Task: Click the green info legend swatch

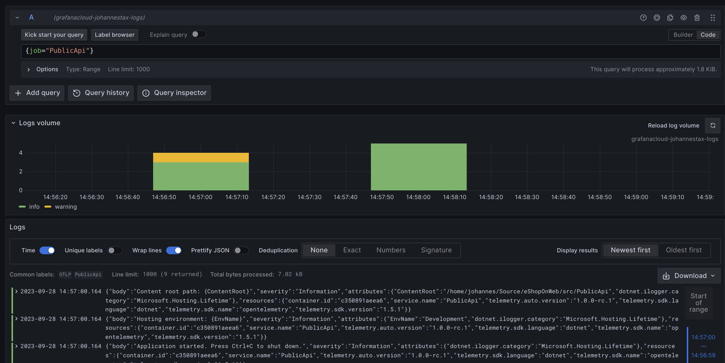Action: (x=22, y=206)
